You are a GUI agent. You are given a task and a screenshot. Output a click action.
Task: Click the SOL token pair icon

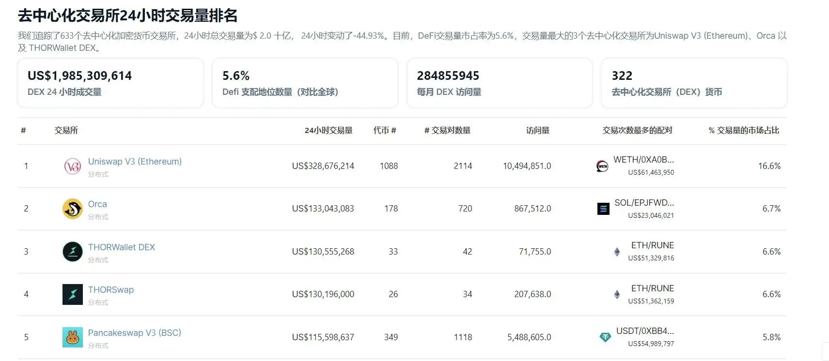pyautogui.click(x=603, y=209)
